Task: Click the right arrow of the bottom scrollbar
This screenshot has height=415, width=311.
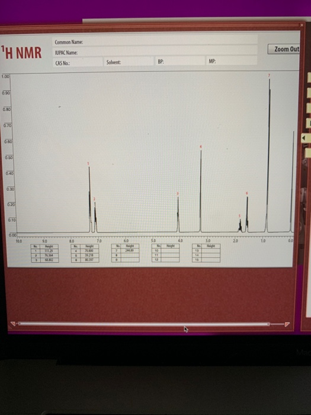Action: click(x=287, y=324)
